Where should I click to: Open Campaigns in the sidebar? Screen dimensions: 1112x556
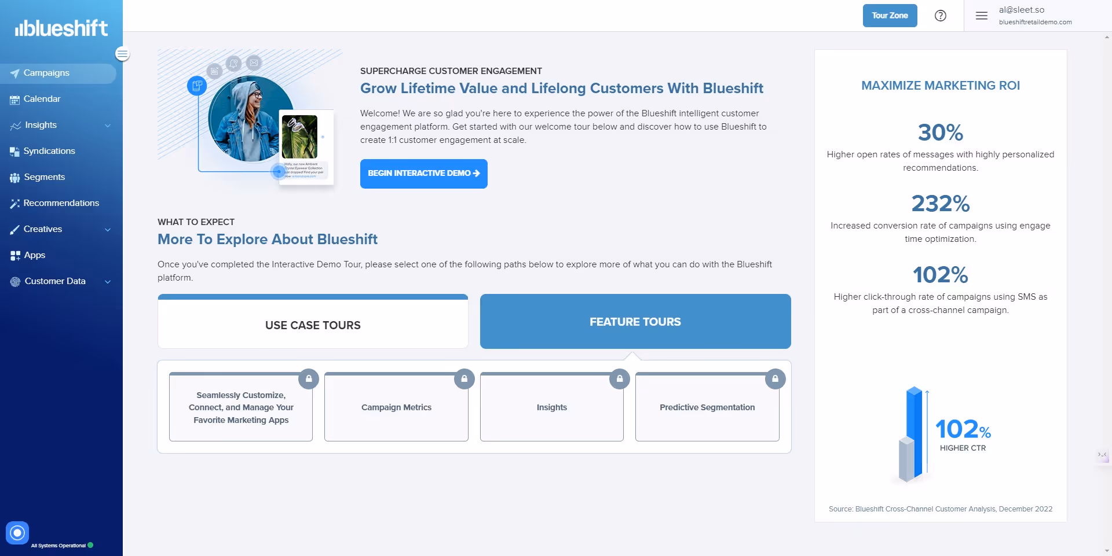tap(58, 73)
